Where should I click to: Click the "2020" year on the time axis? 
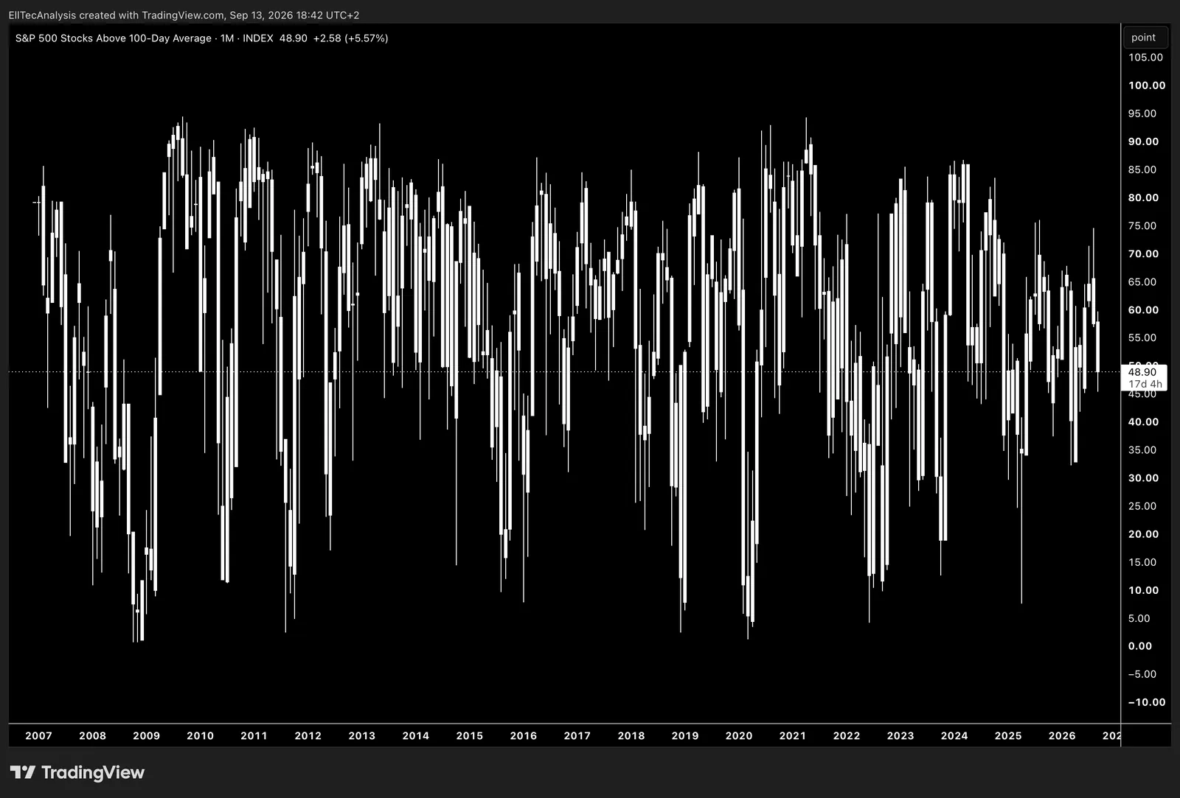[738, 735]
